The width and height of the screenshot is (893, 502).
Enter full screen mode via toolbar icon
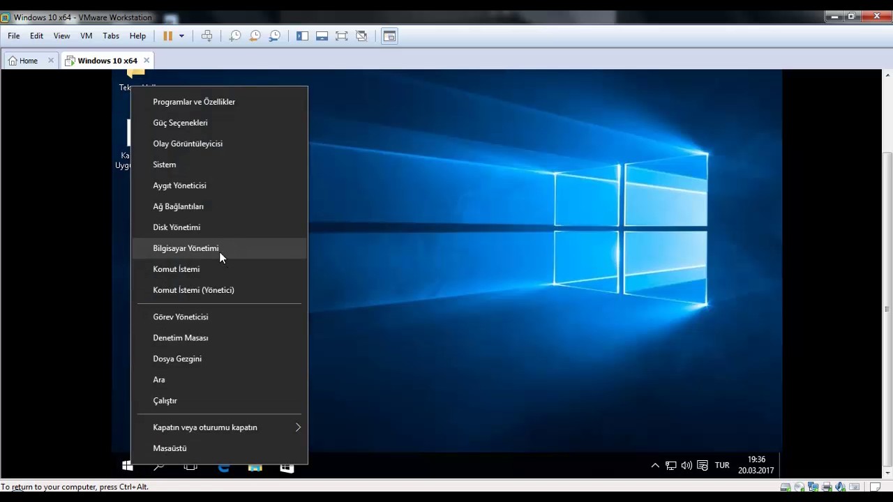pos(341,36)
